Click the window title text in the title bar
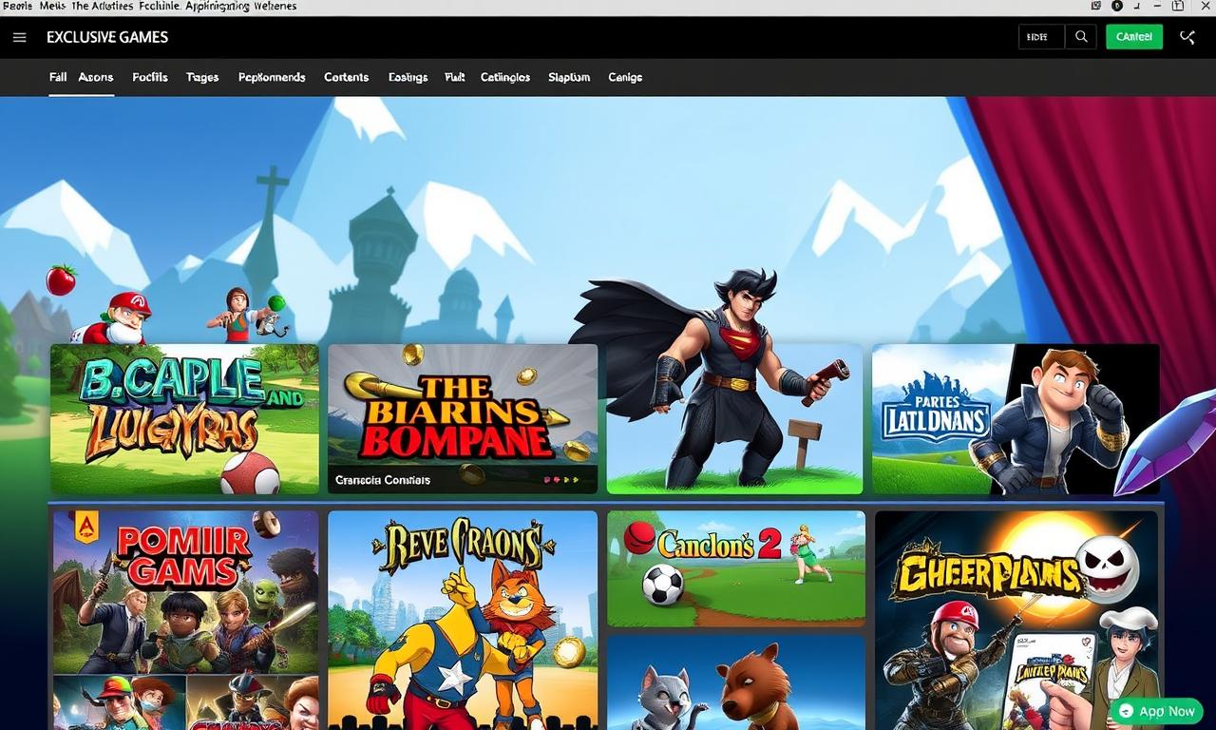1216x730 pixels. click(149, 7)
